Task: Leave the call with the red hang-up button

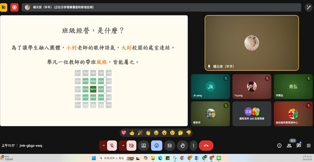Action: (x=206, y=146)
